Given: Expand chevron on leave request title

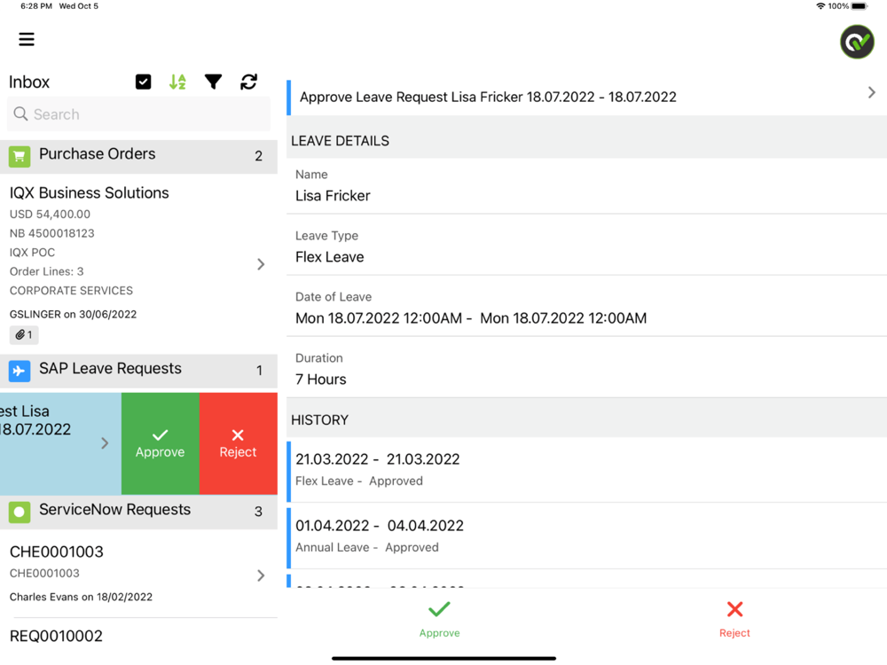Looking at the screenshot, I should pyautogui.click(x=872, y=92).
